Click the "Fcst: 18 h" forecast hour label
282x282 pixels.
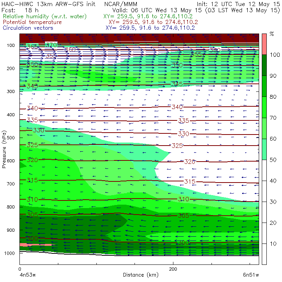pyautogui.click(x=20, y=10)
